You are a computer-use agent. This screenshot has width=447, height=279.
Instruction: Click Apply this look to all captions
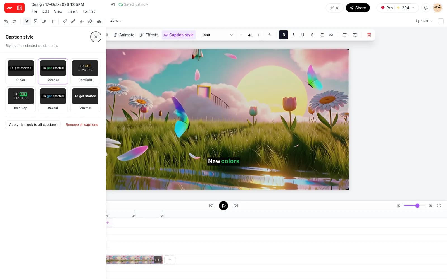pos(33,125)
